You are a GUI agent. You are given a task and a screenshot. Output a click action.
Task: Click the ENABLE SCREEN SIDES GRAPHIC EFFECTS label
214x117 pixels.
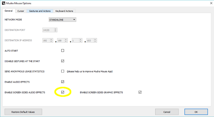pos(101,92)
